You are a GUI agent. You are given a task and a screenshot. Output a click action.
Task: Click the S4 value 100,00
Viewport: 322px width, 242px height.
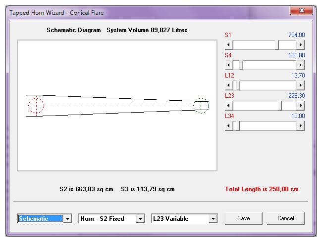click(297, 55)
